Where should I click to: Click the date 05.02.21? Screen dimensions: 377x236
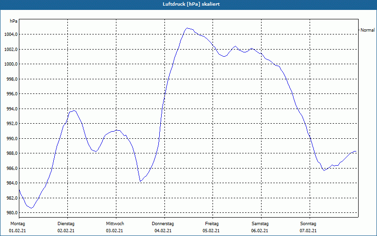pyautogui.click(x=211, y=231)
